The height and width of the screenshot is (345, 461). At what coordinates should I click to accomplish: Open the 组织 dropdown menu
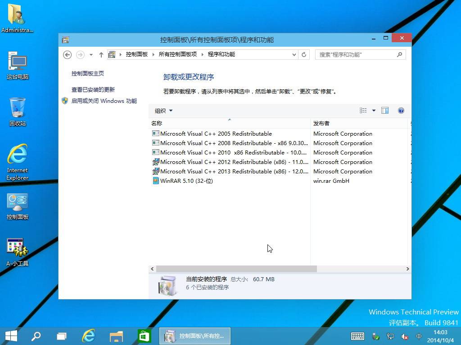click(163, 111)
